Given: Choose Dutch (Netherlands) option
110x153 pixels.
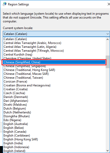Looking at the screenshot, I should 54,112.
